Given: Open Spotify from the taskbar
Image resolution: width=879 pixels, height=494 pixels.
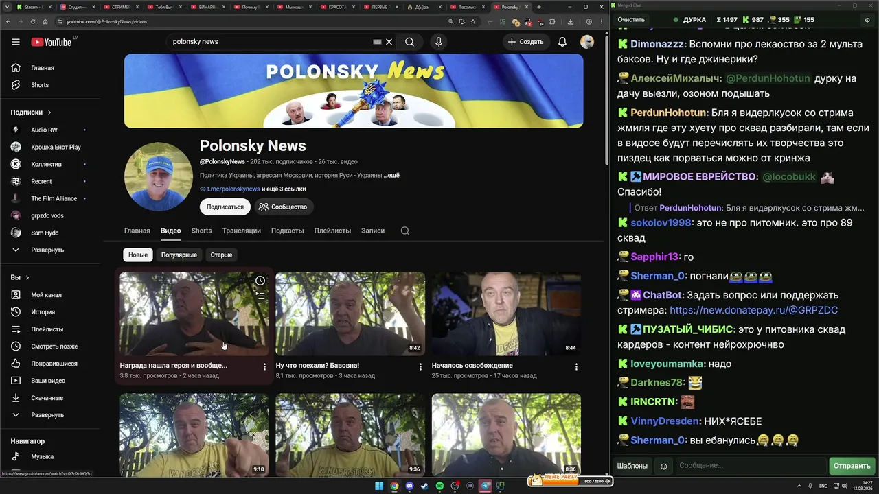Looking at the screenshot, I should (x=440, y=486).
